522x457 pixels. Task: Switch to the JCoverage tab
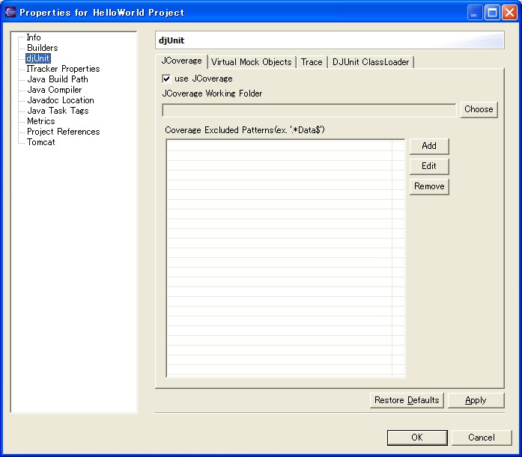(182, 61)
